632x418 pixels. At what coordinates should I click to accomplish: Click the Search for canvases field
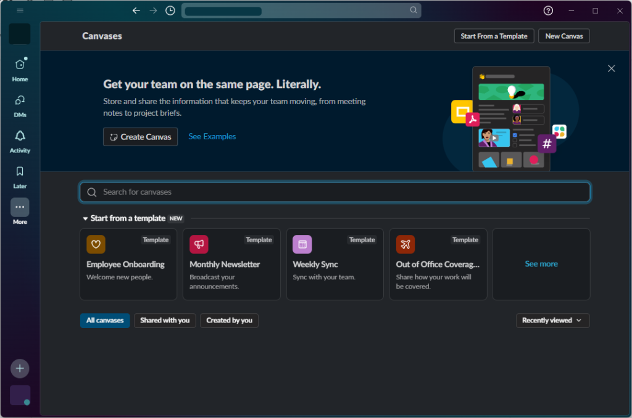(x=335, y=192)
